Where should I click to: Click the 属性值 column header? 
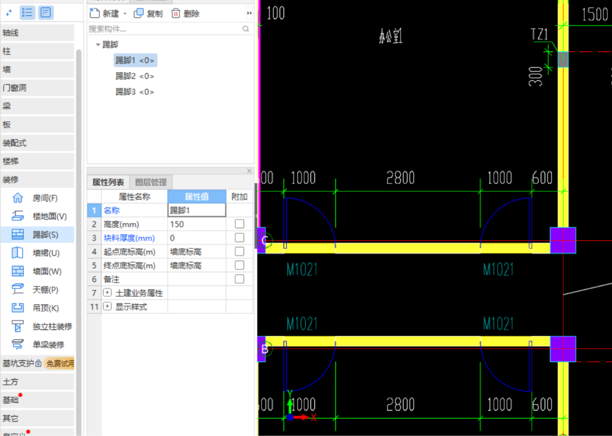click(197, 196)
